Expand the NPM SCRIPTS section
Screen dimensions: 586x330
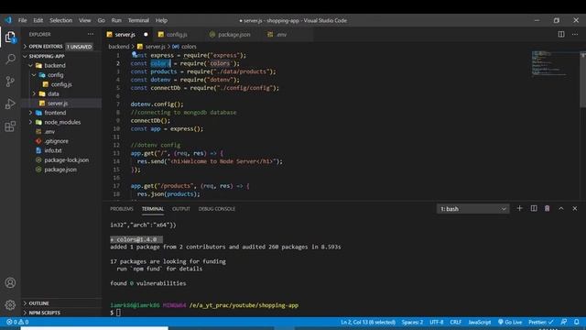point(44,313)
